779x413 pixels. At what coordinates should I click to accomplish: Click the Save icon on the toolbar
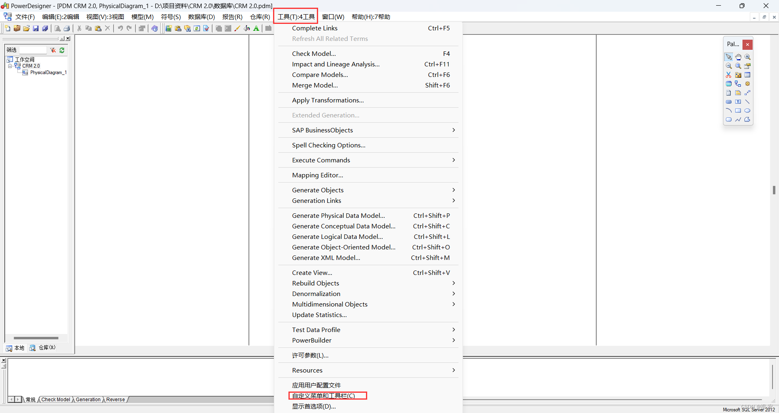(36, 28)
